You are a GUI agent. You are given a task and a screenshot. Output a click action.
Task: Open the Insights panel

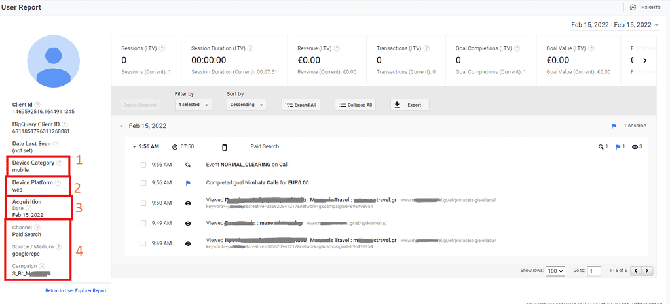(644, 7)
